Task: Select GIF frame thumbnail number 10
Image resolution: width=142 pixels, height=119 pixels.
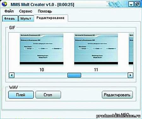Action: (x=42, y=49)
